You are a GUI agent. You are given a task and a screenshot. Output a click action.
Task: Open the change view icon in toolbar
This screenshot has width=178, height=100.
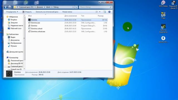(97, 12)
